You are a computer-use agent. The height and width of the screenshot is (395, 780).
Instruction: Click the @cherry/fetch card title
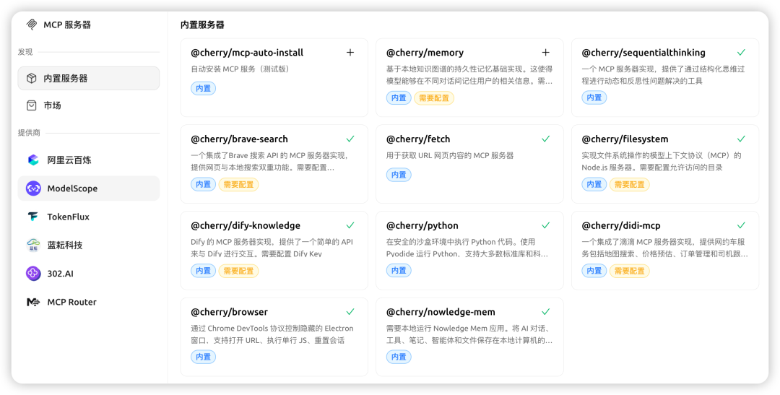(x=418, y=139)
